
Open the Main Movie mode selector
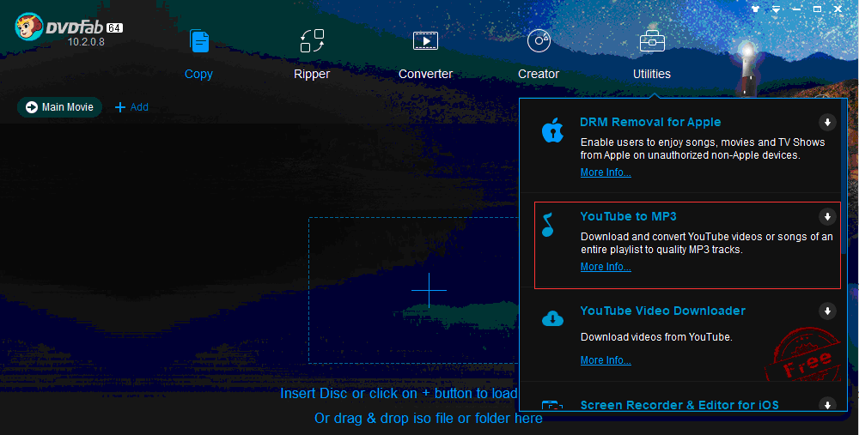pos(60,107)
